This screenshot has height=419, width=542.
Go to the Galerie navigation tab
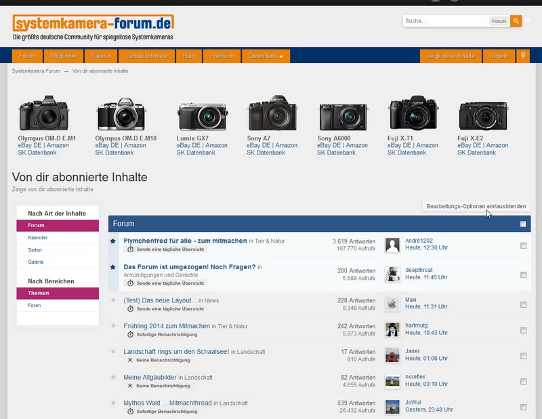coord(101,56)
